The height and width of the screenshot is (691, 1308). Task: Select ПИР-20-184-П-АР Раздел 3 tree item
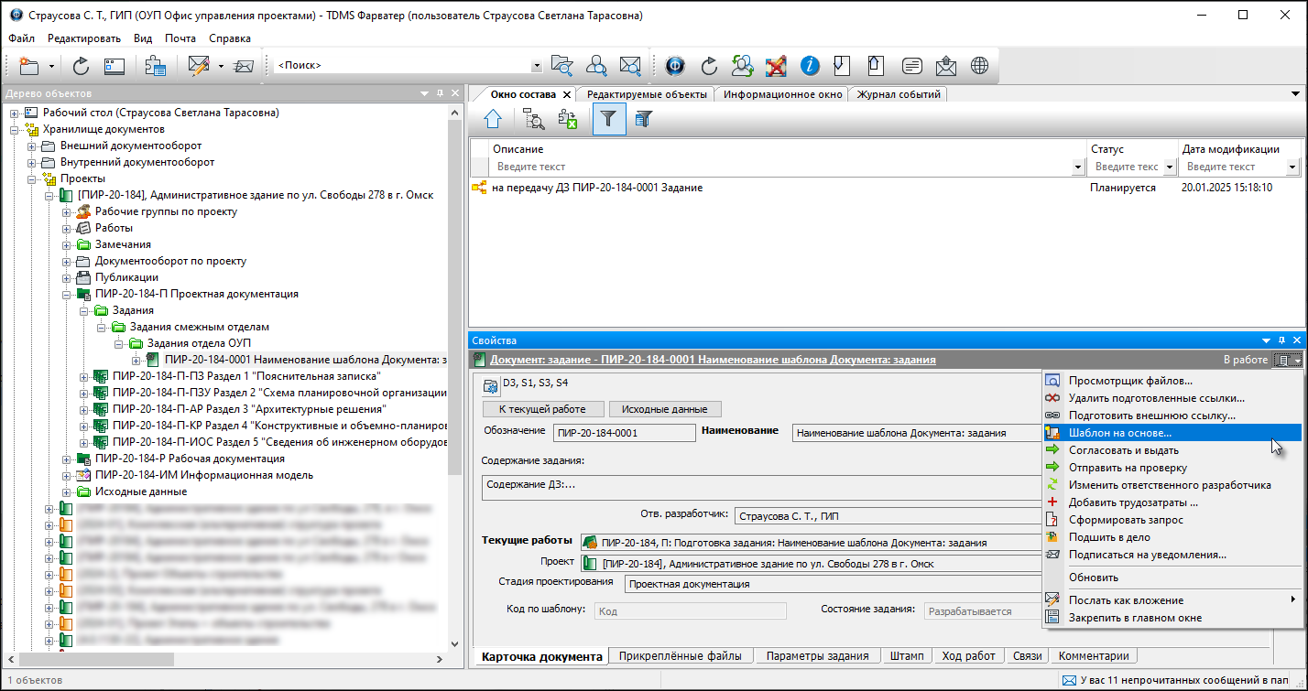(248, 409)
